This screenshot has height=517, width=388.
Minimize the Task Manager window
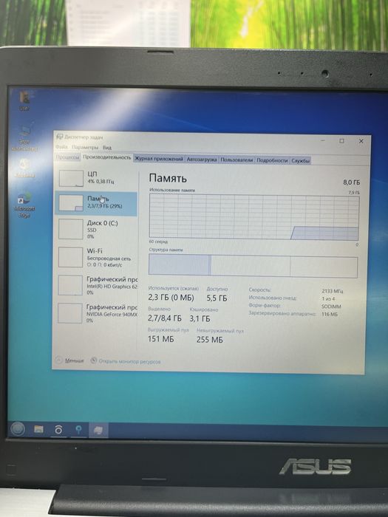tap(323, 140)
